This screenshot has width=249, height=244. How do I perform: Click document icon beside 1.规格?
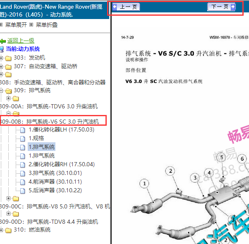pyautogui.click(x=23, y=139)
